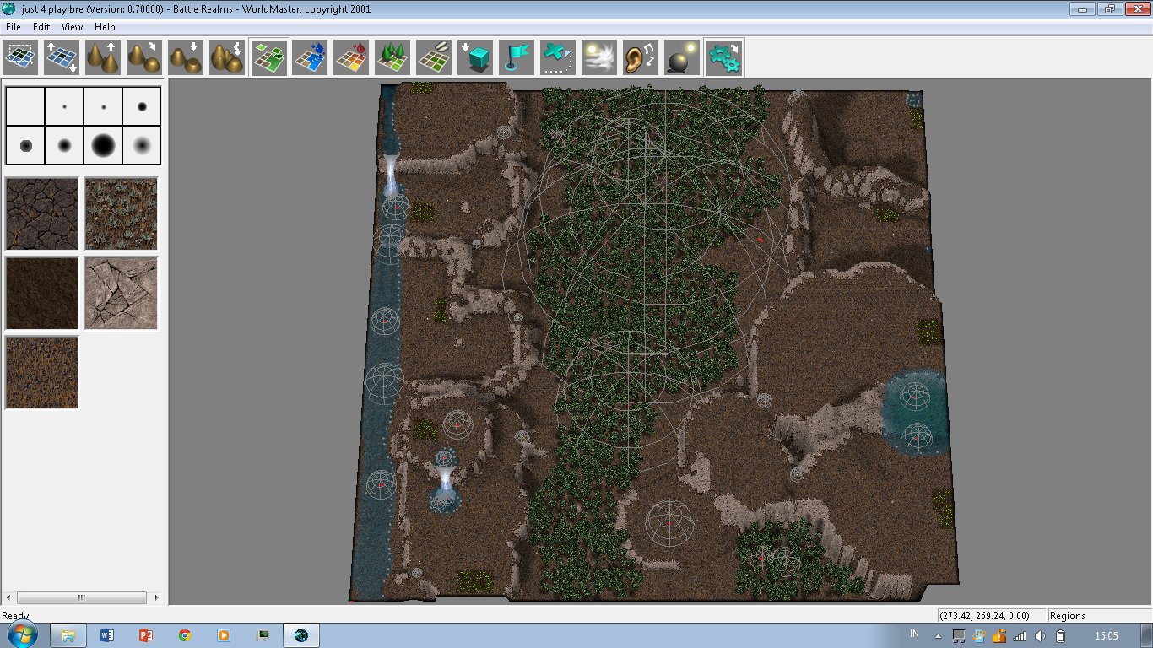The height and width of the screenshot is (648, 1153).
Task: Pick the faded gray soft brush, bottom right
Action: coord(142,145)
